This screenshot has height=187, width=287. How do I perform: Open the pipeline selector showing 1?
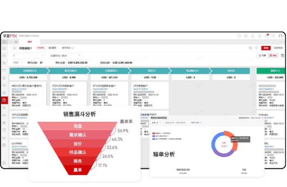coord(28,55)
